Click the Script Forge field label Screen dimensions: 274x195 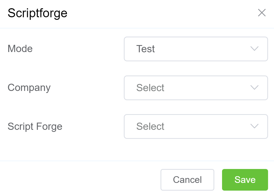click(x=35, y=126)
